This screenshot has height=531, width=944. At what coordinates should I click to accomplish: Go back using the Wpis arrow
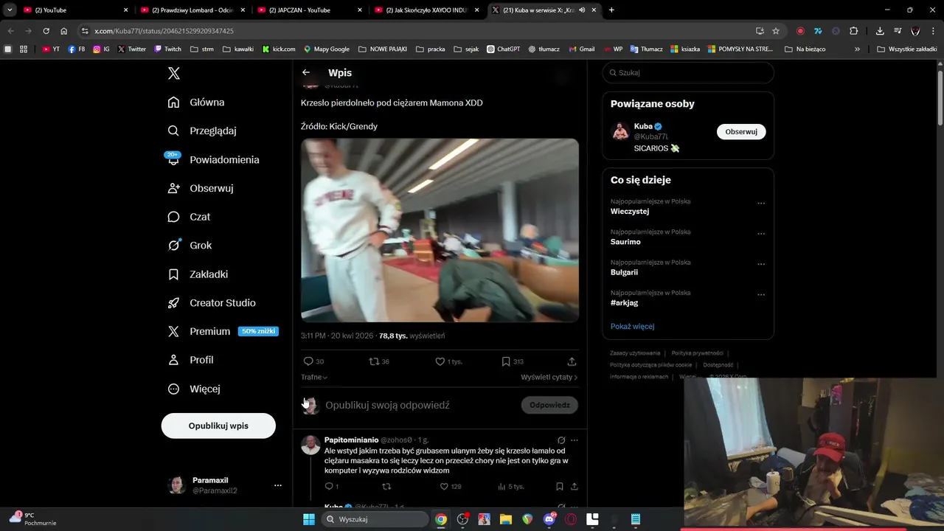point(306,72)
